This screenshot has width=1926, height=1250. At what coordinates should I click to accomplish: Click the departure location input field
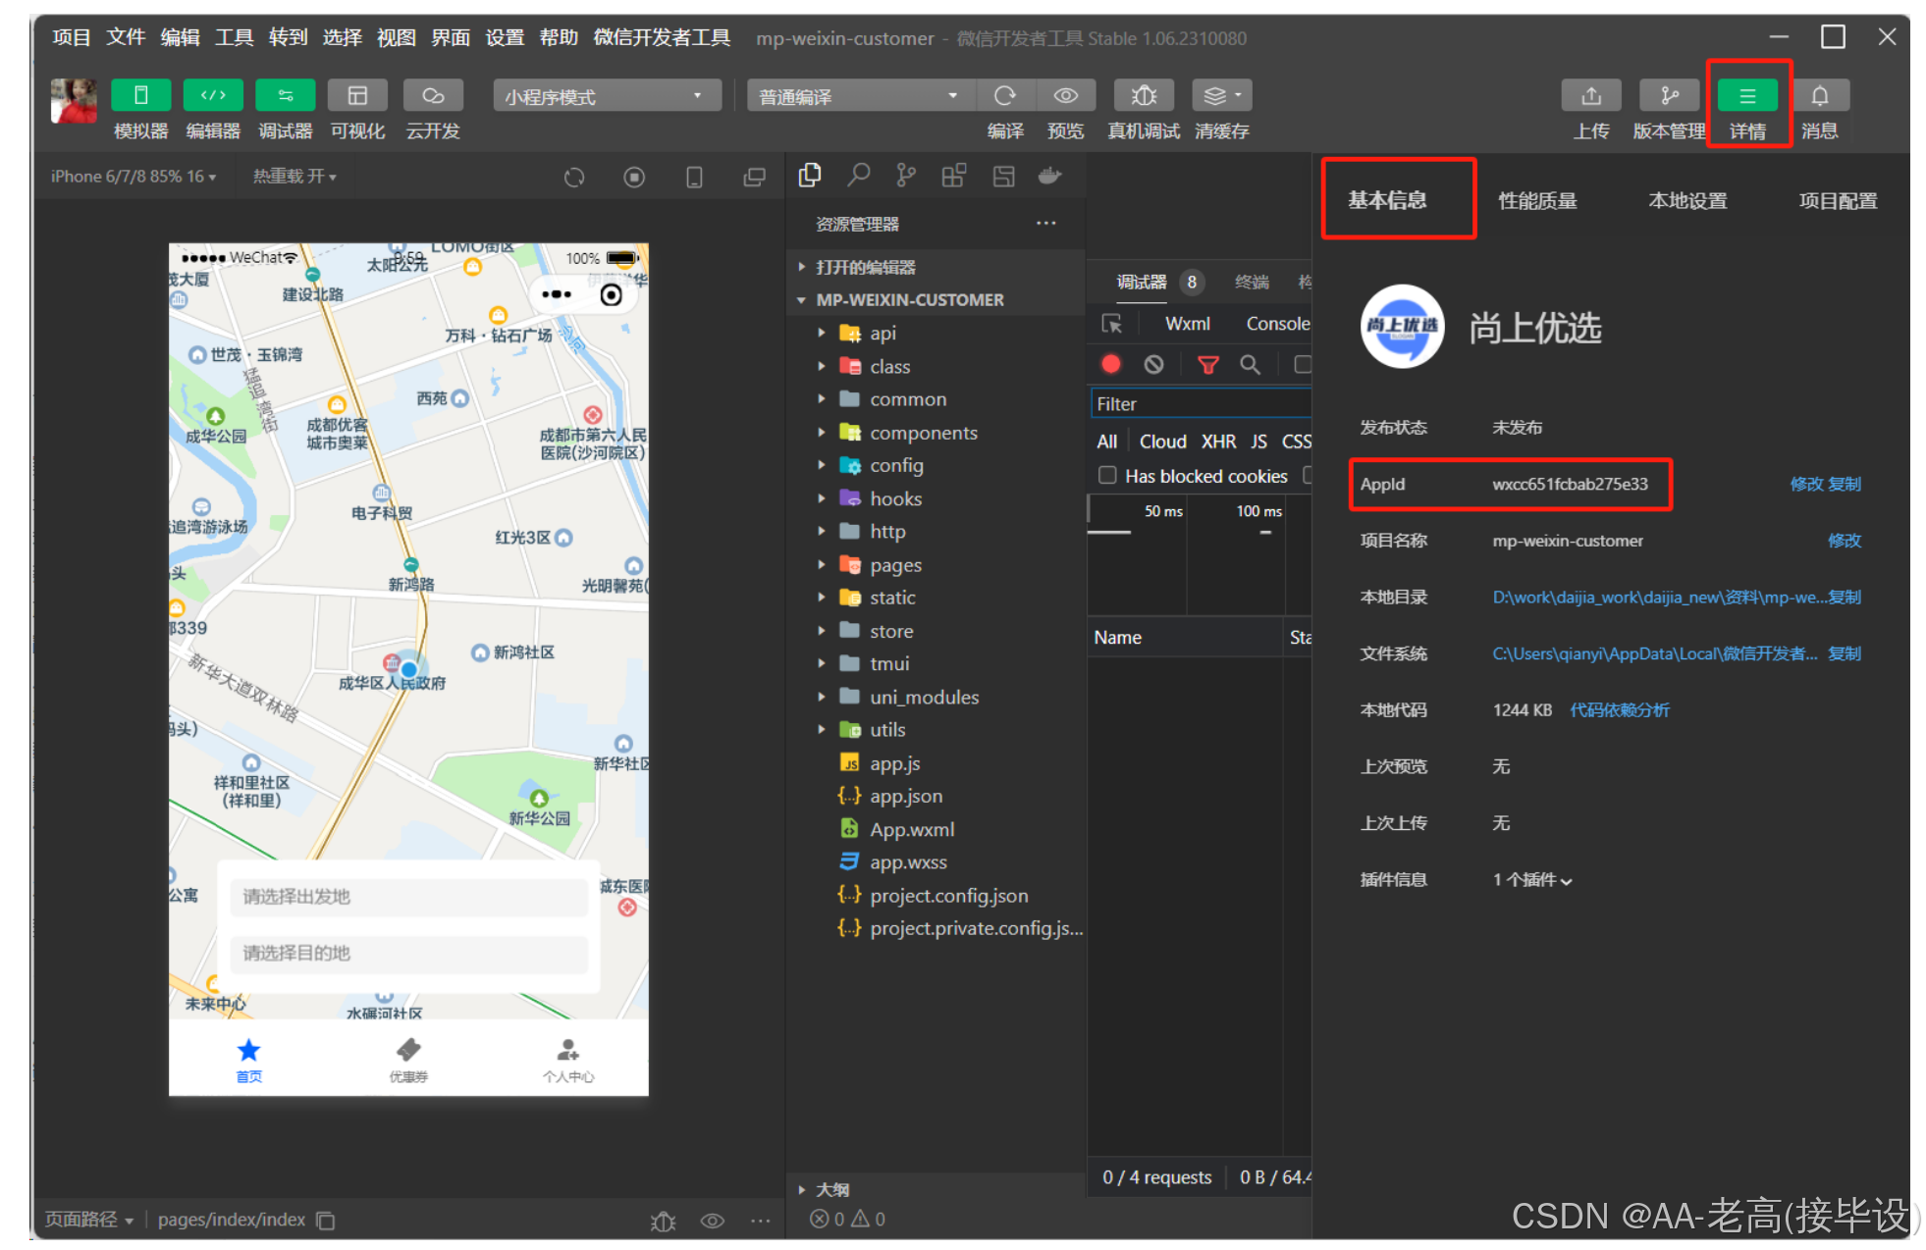point(408,896)
